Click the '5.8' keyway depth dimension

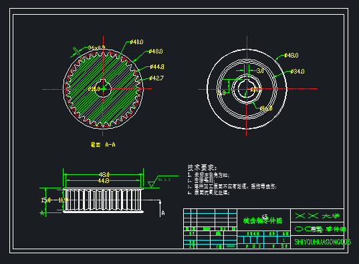click(222, 92)
